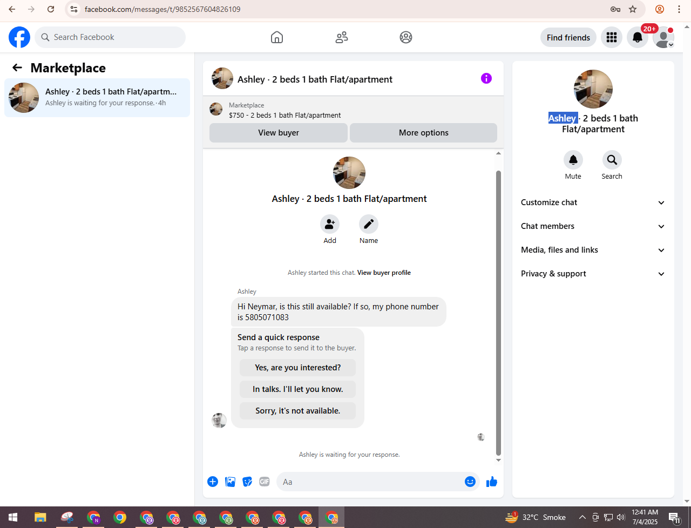The height and width of the screenshot is (528, 691).
Task: Choose a sticker icon
Action: tap(247, 482)
